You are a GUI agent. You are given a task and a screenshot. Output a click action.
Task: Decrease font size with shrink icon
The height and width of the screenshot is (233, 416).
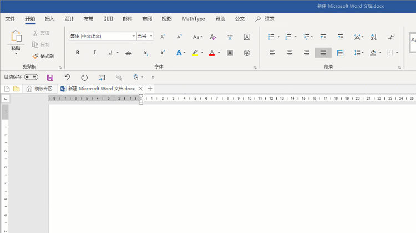(180, 37)
